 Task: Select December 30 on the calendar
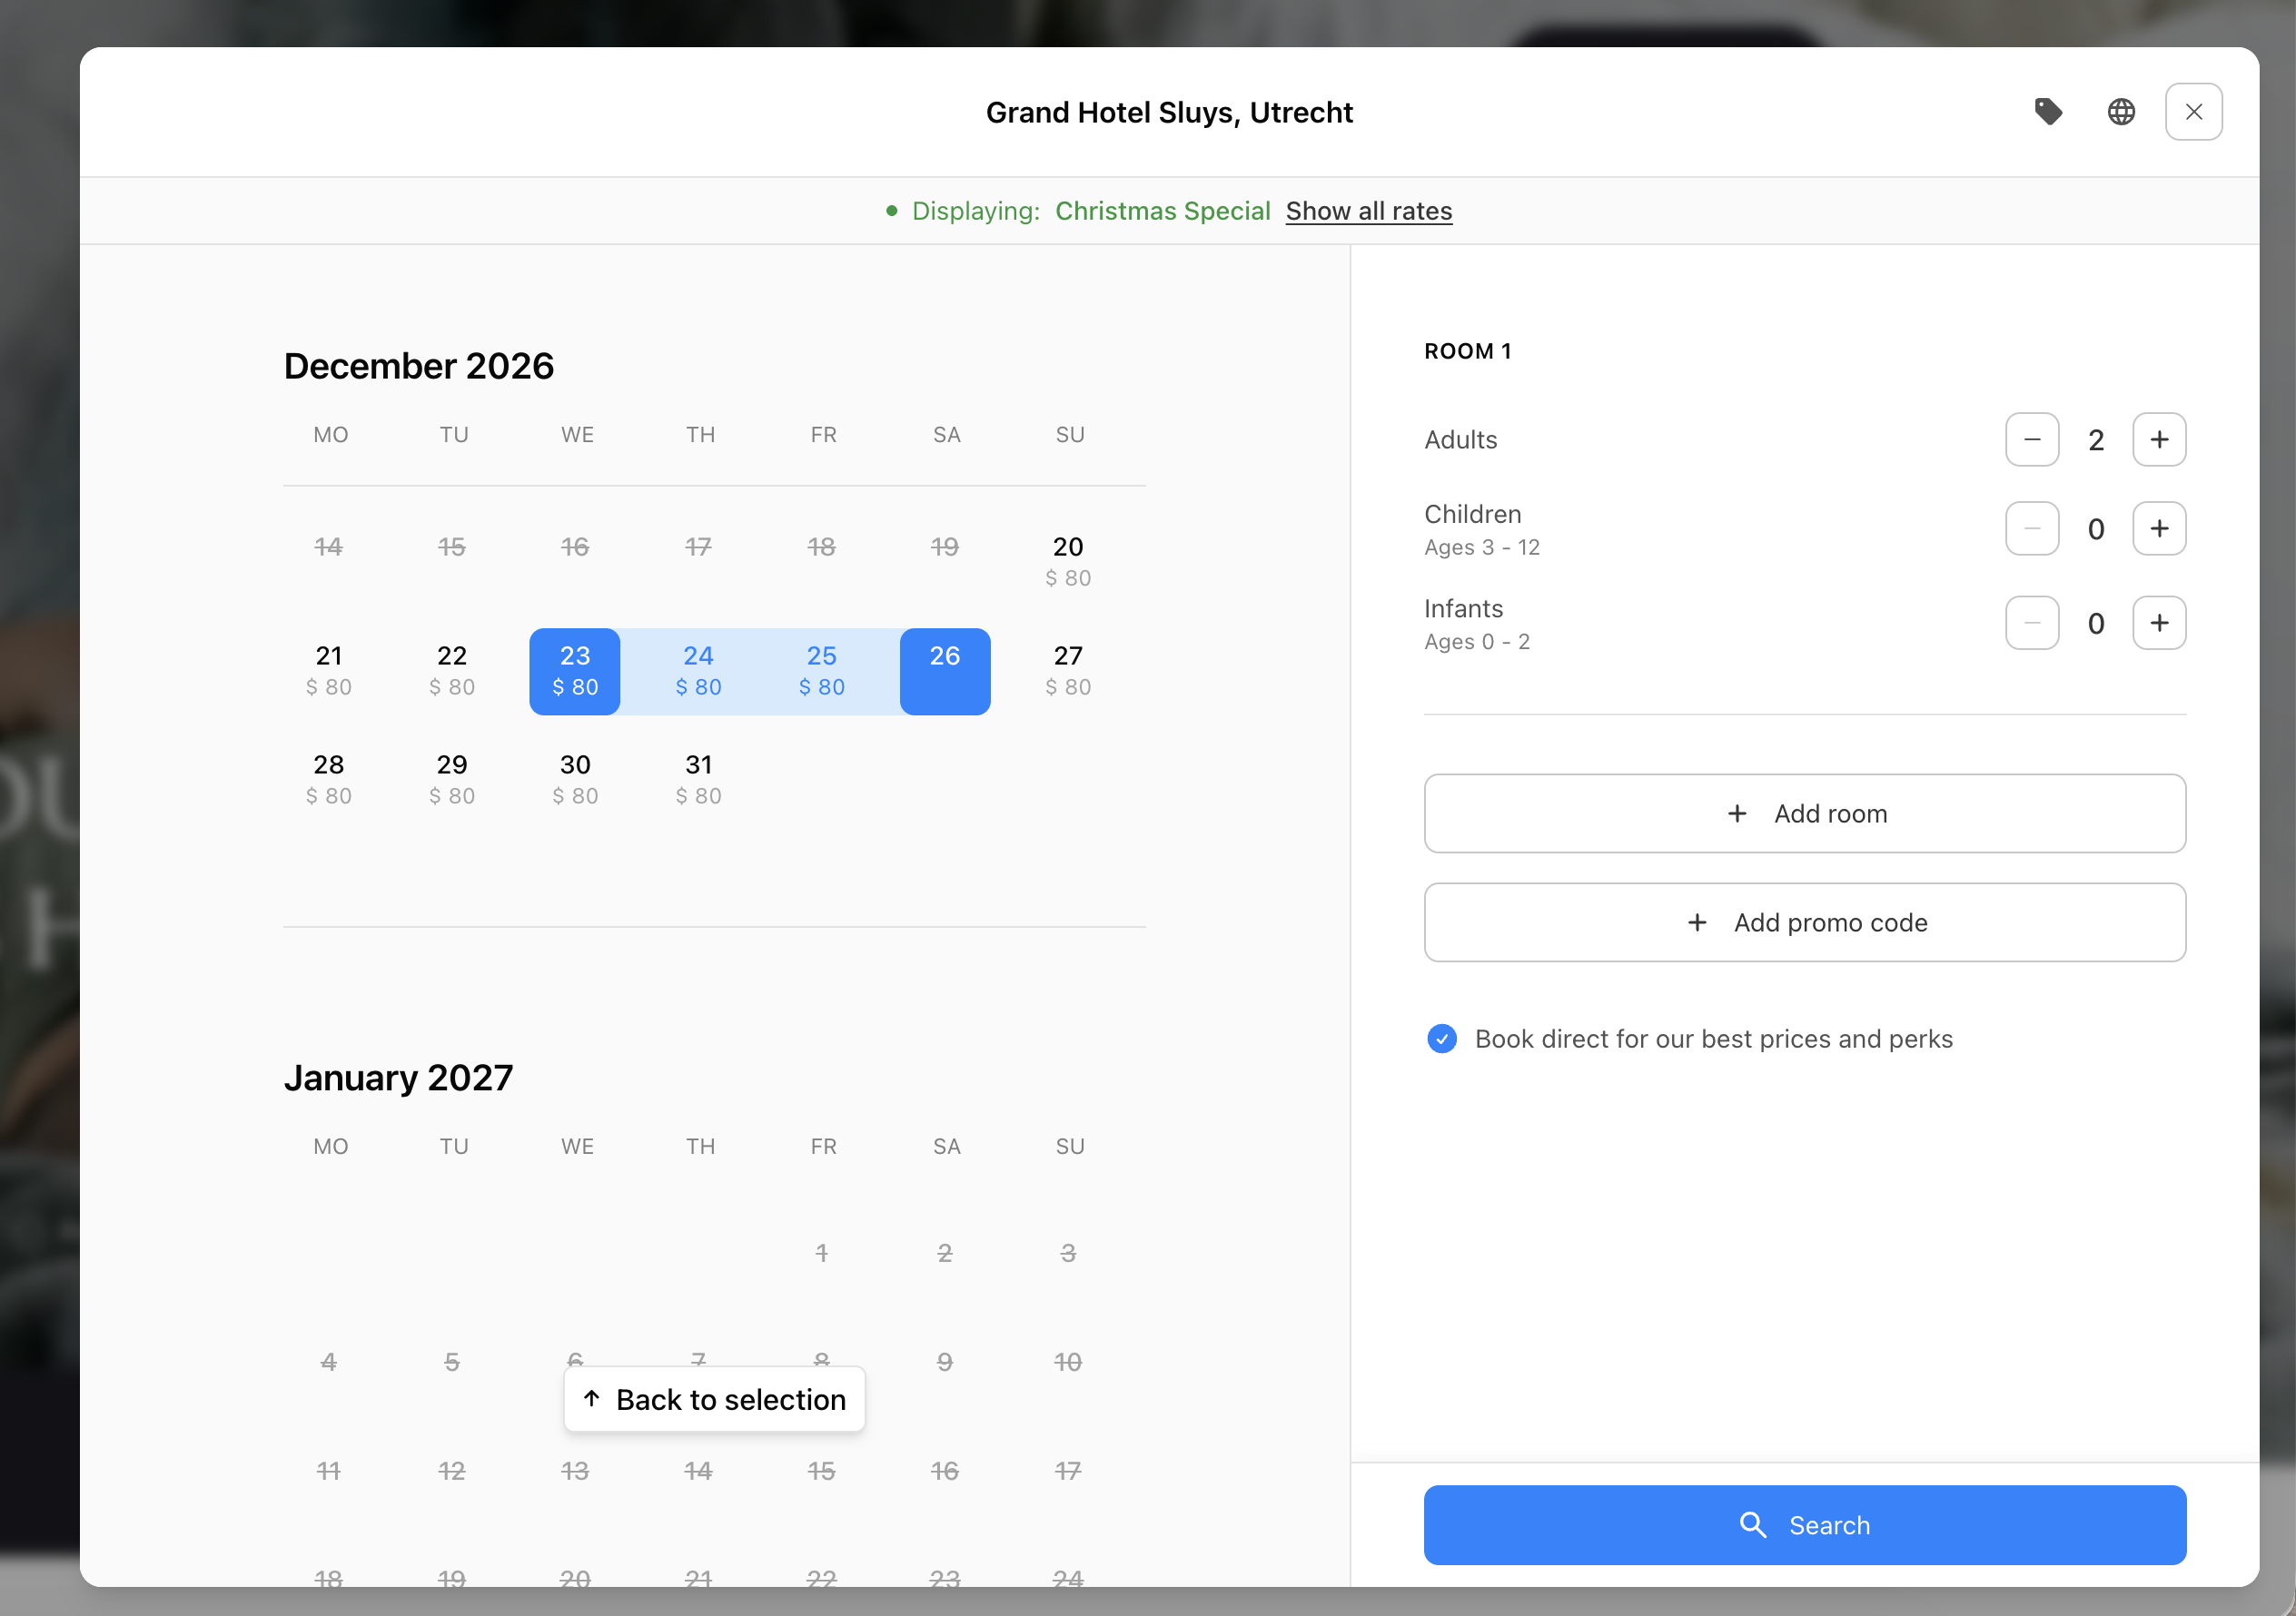point(575,780)
